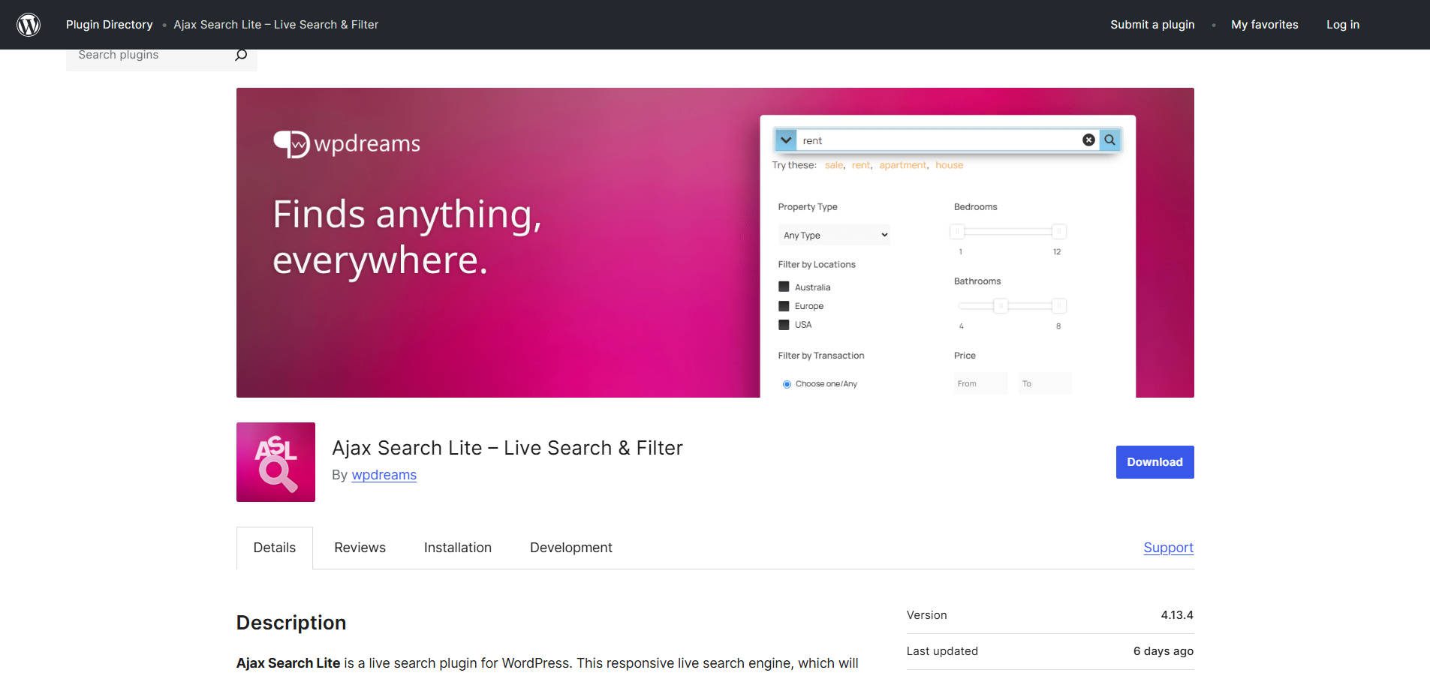Open the Installation tab
The image size is (1430, 676).
click(x=457, y=547)
